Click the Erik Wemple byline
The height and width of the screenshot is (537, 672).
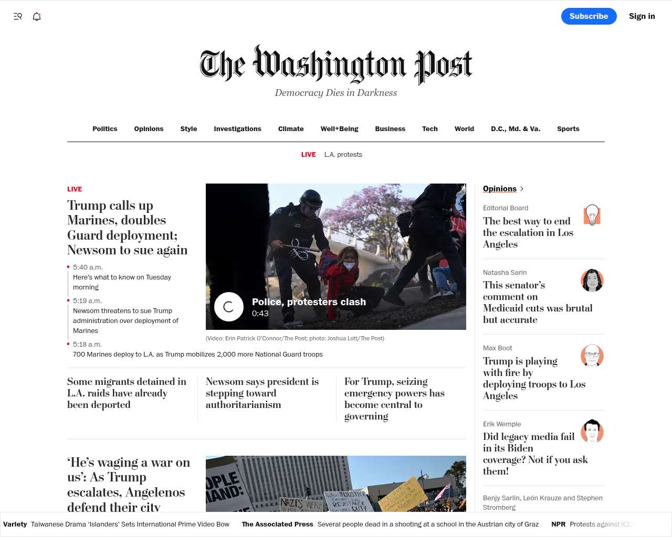click(502, 424)
